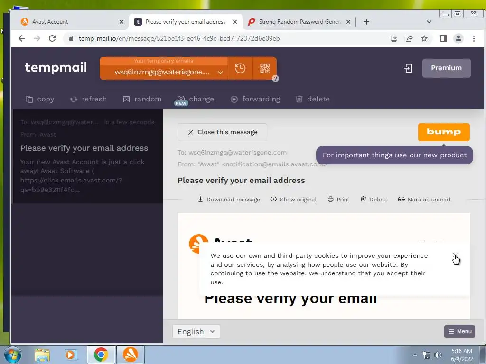Click the orange bump button

[x=444, y=132]
